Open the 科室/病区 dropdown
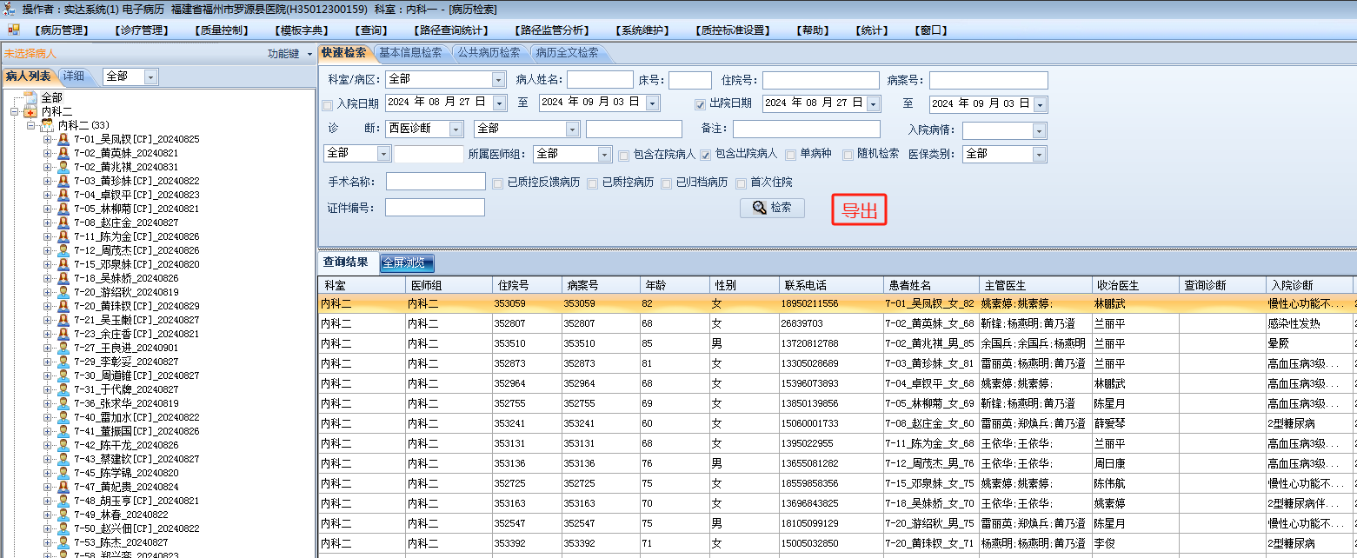This screenshot has height=558, width=1357. (498, 80)
